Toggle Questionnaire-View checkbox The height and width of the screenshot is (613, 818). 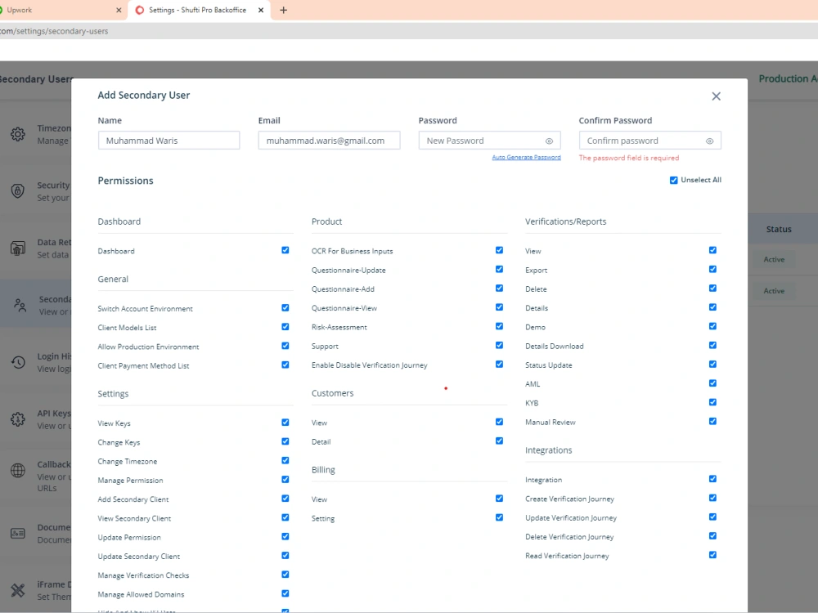coord(499,307)
